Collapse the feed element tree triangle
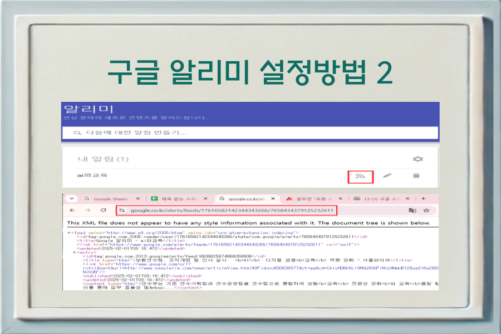The height and width of the screenshot is (334, 501). [x=68, y=233]
